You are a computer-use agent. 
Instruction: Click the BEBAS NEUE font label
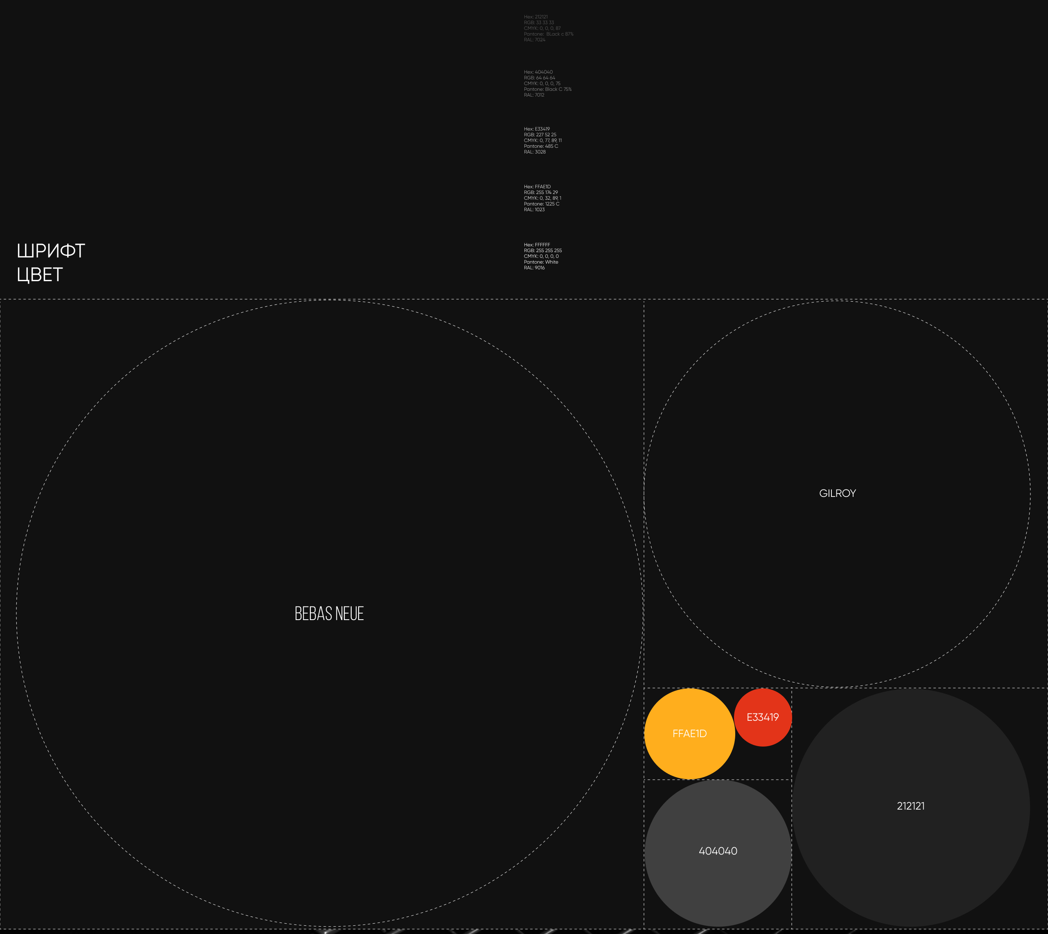point(329,614)
